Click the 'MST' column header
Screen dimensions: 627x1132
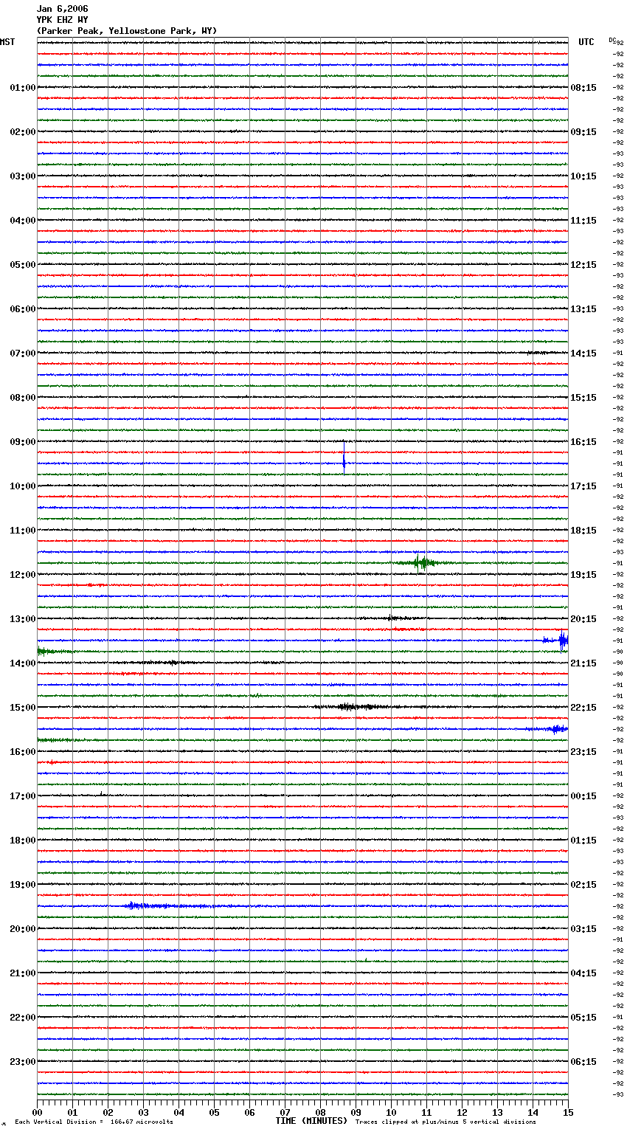pyautogui.click(x=7, y=42)
